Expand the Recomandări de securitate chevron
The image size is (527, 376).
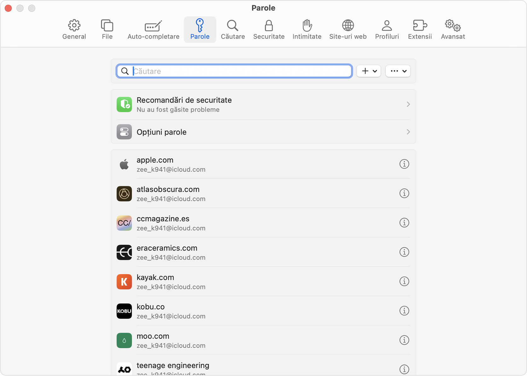click(408, 104)
